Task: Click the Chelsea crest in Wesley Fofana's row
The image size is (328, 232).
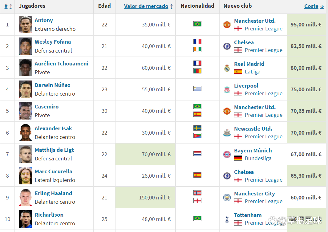Action: click(x=227, y=46)
